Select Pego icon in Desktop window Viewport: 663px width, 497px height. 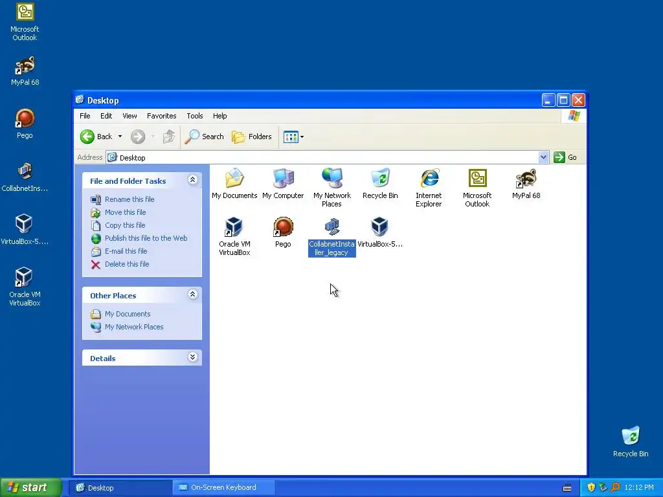click(283, 232)
